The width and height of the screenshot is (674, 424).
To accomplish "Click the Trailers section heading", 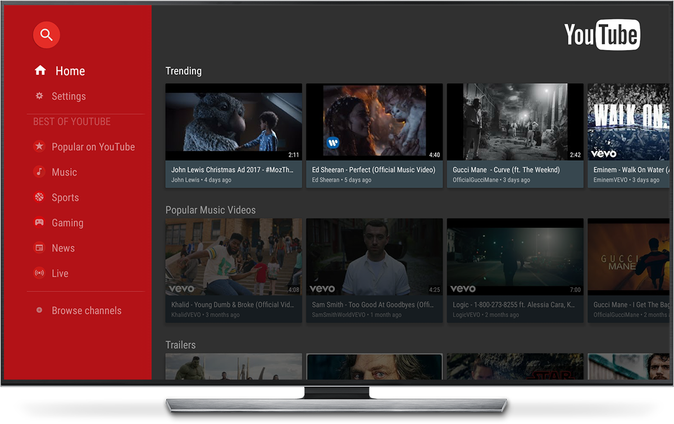I will pos(181,345).
